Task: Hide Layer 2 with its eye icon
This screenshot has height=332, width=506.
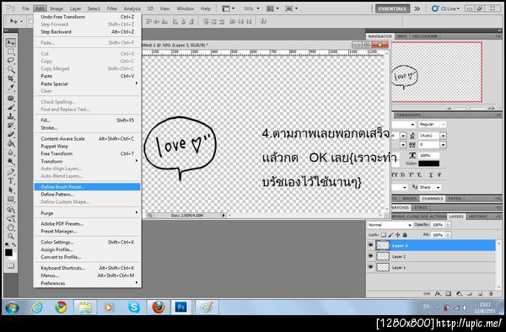Action: [x=370, y=256]
